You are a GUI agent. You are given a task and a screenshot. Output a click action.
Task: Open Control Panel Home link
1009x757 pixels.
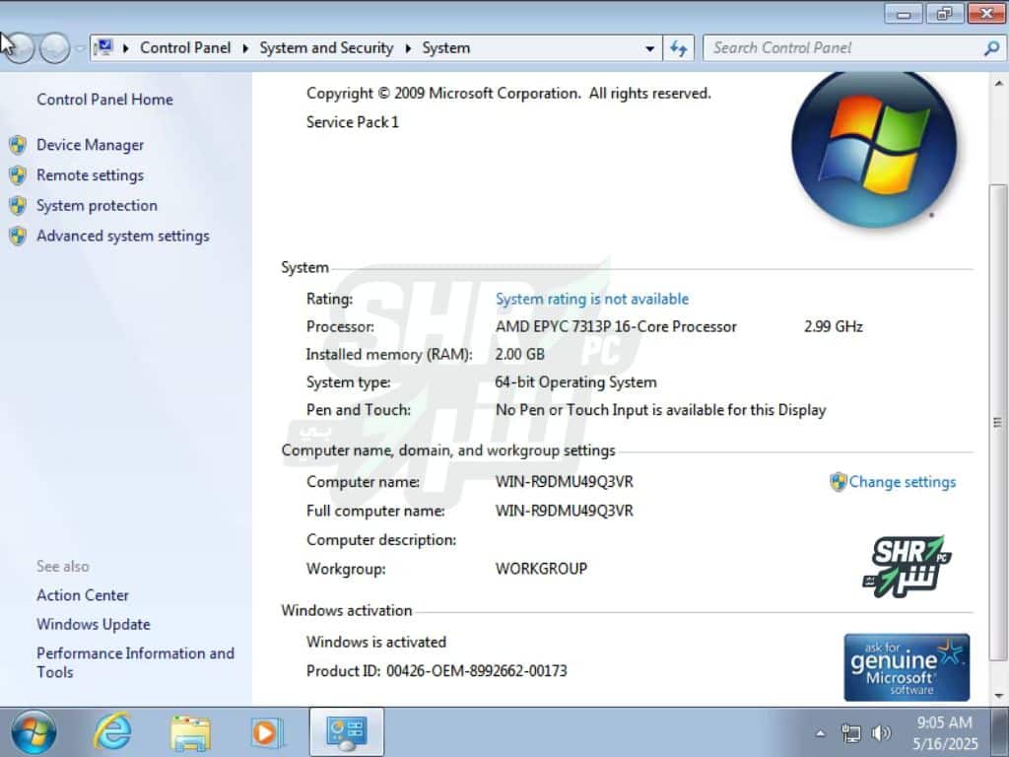click(x=104, y=100)
